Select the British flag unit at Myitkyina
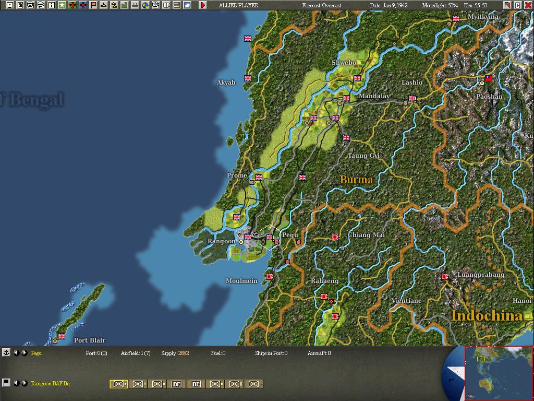Viewport: 534px width, 401px height. tap(455, 19)
